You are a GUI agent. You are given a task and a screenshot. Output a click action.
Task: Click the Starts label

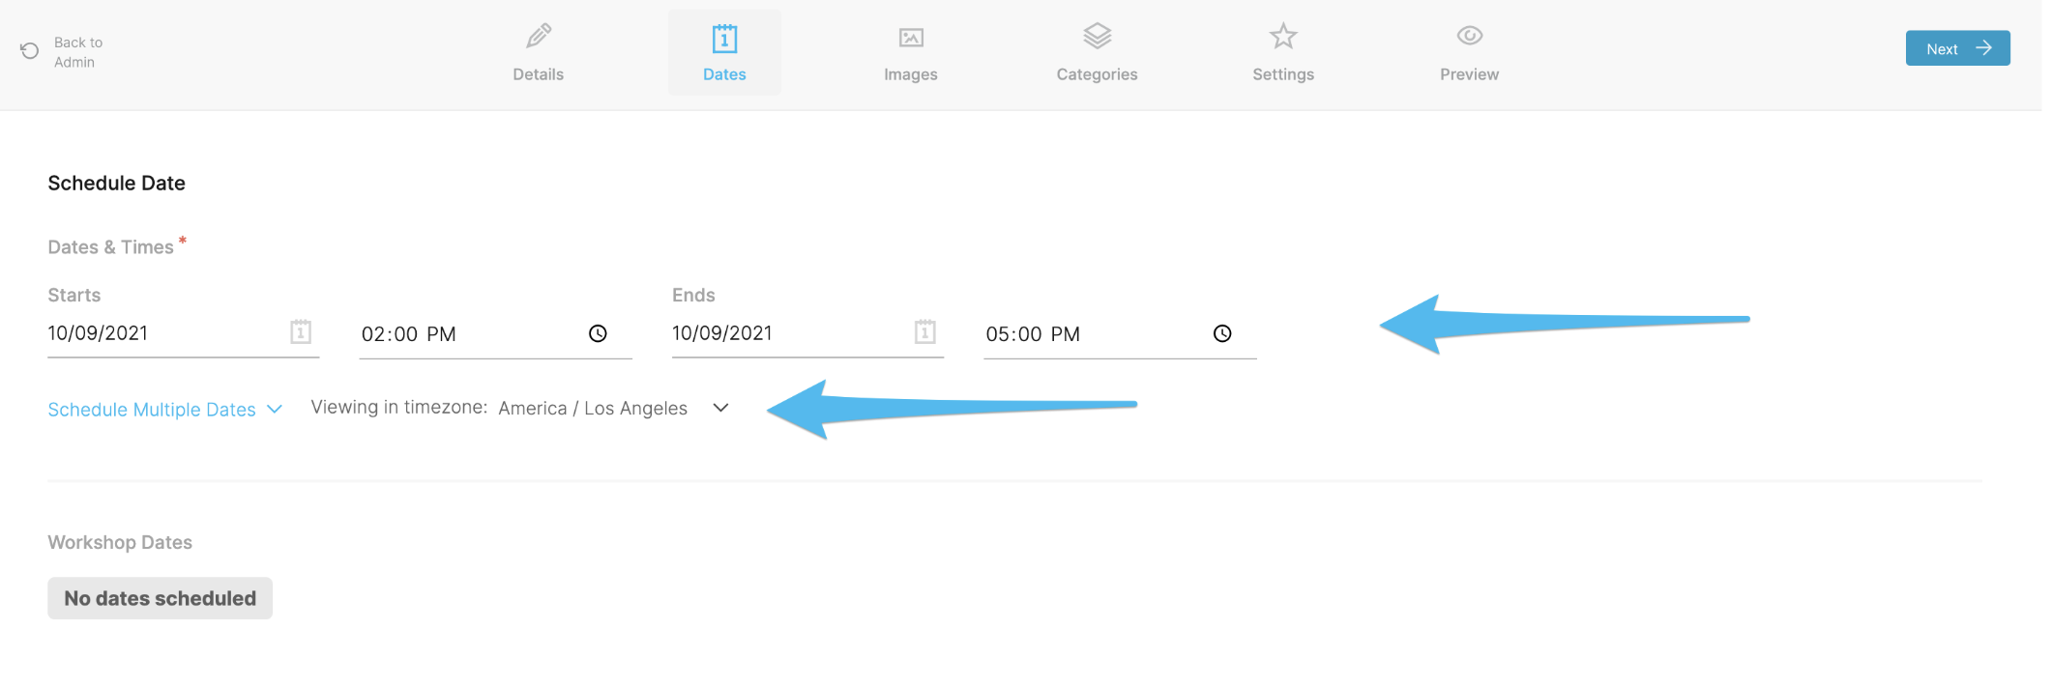74,296
